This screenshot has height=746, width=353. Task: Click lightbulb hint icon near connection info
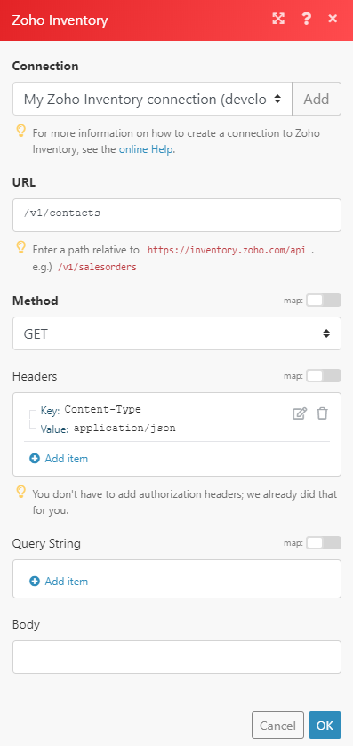coord(21,132)
